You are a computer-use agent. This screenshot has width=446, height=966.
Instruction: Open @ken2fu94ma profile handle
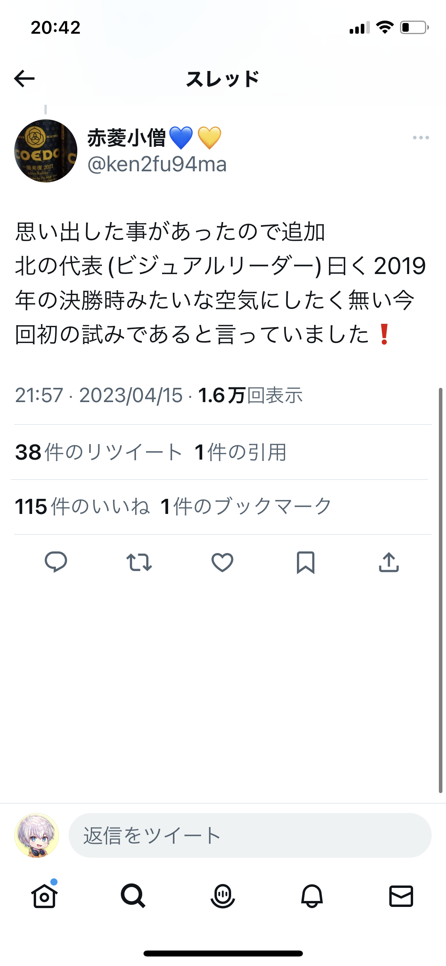pyautogui.click(x=157, y=164)
